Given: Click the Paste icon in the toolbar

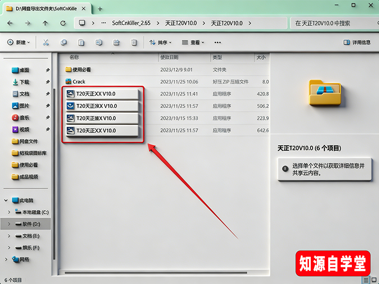Looking at the screenshot, I should 82,42.
